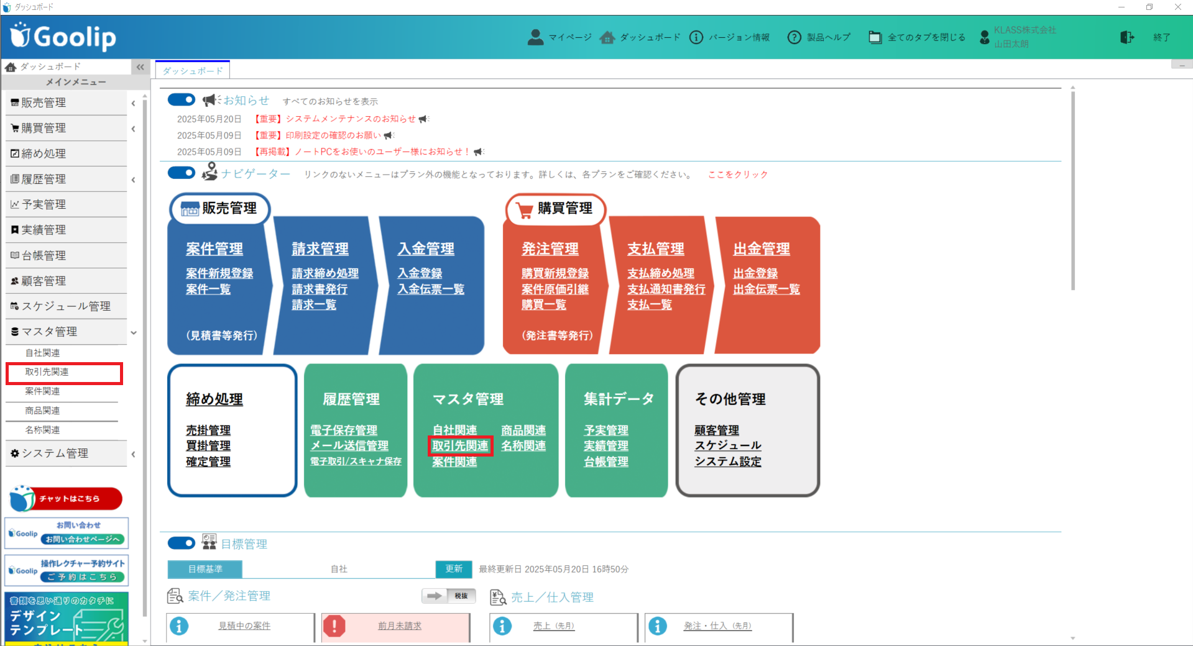Open 締め処理 in main menu

tap(66, 153)
